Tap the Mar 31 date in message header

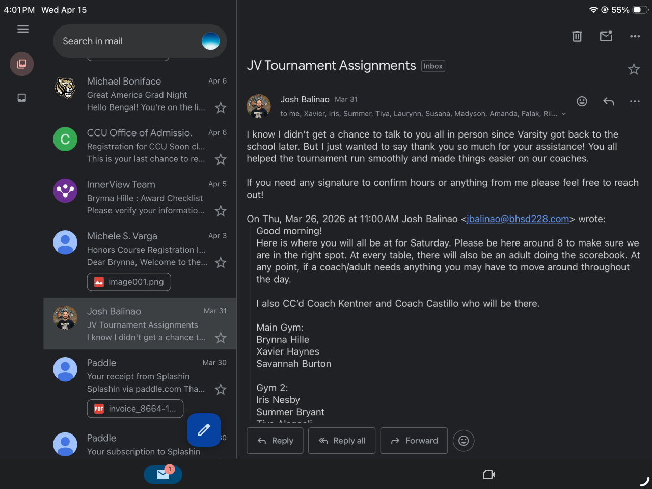pos(346,99)
